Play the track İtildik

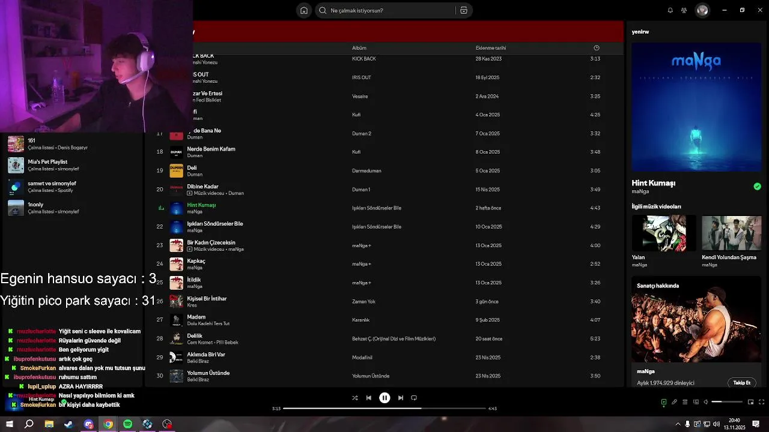(384, 283)
